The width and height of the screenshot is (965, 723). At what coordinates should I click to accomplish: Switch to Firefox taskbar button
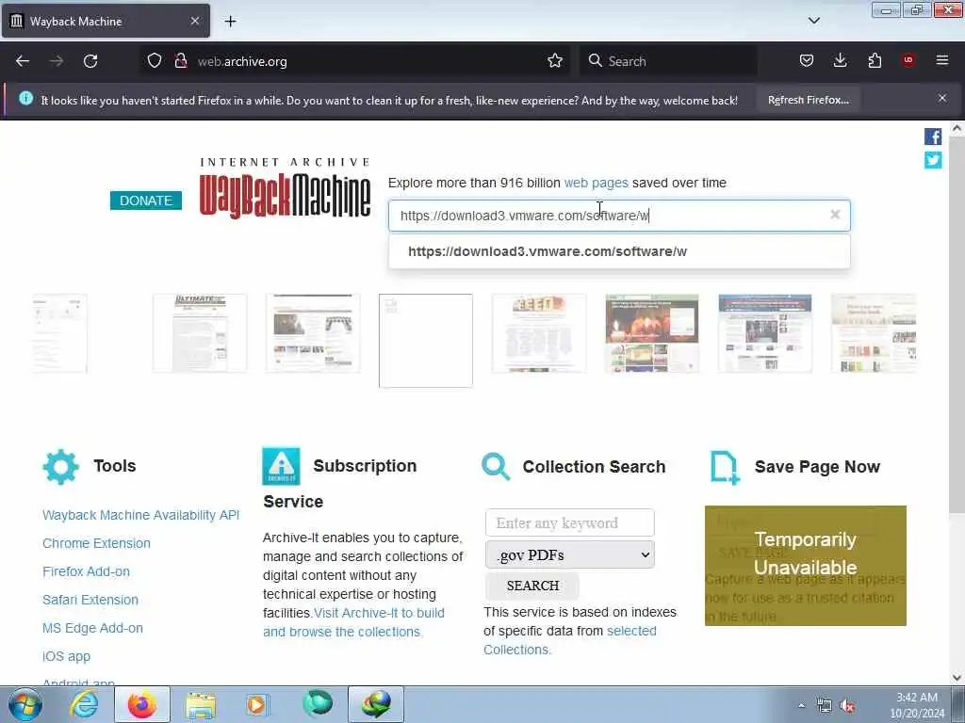[142, 704]
